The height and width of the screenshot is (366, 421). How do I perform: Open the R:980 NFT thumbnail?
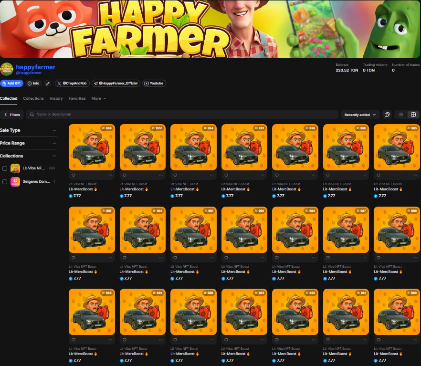[x=397, y=312]
